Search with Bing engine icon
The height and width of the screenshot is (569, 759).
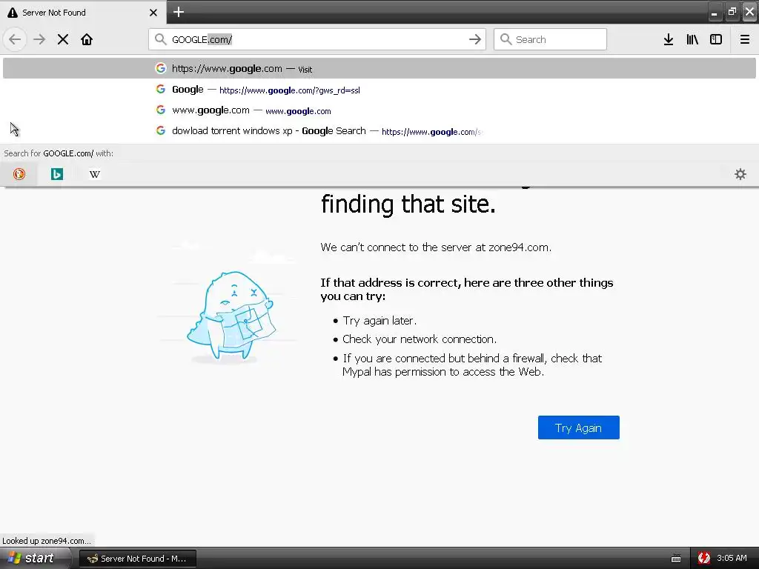[56, 174]
